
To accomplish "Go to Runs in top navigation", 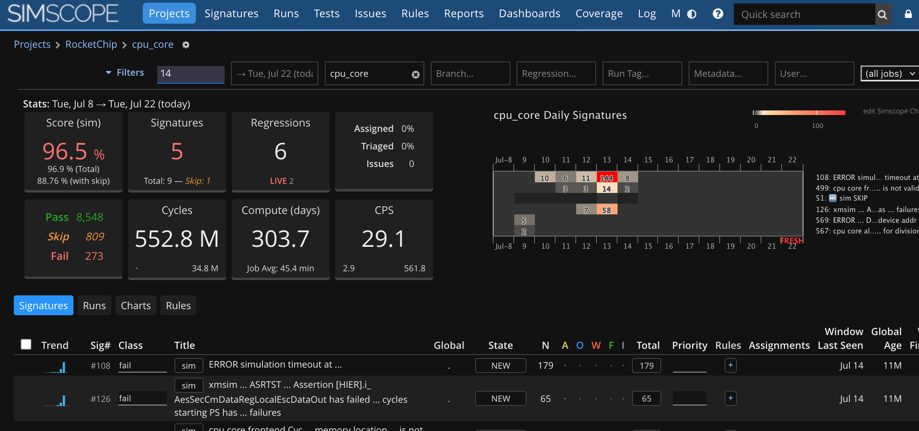I will [286, 13].
